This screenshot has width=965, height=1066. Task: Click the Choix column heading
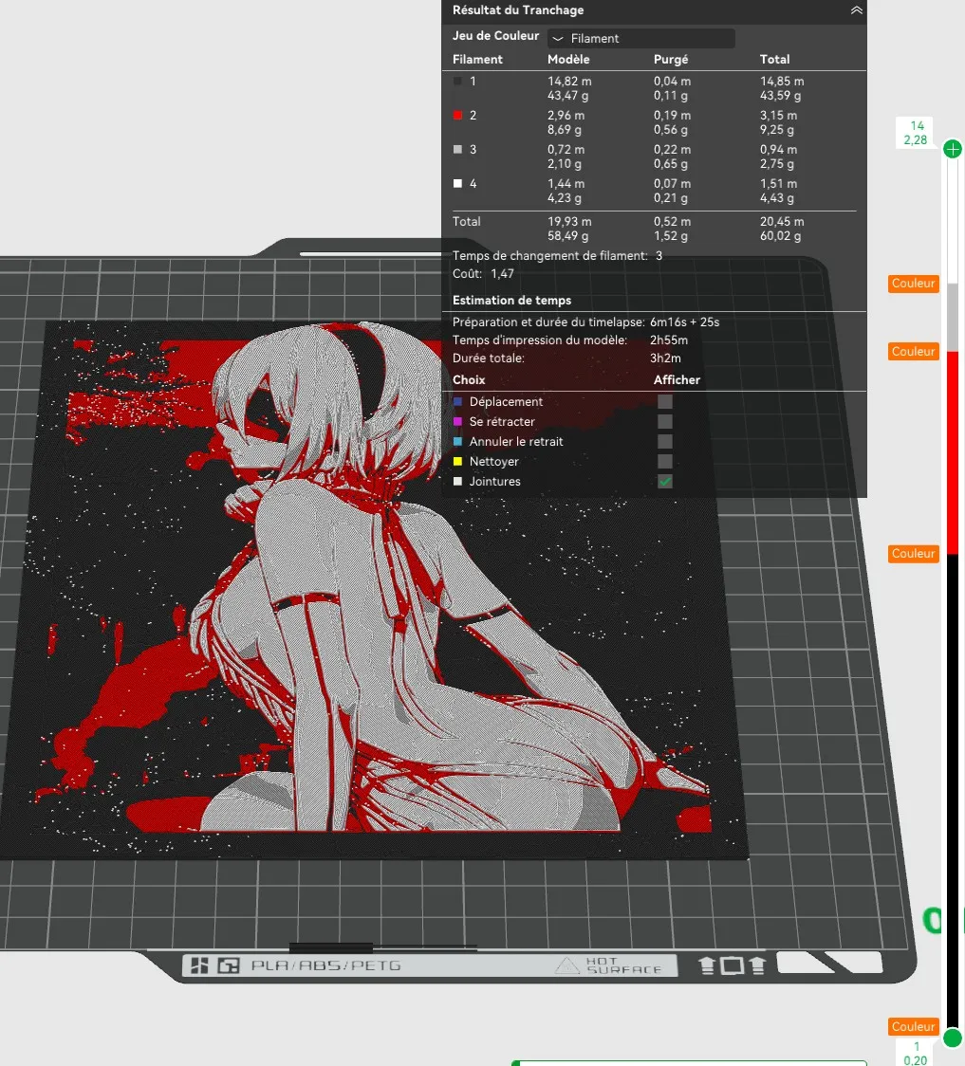469,380
